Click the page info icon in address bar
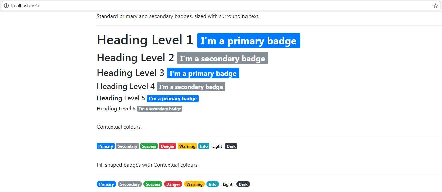The image size is (442, 192). (x=6, y=6)
